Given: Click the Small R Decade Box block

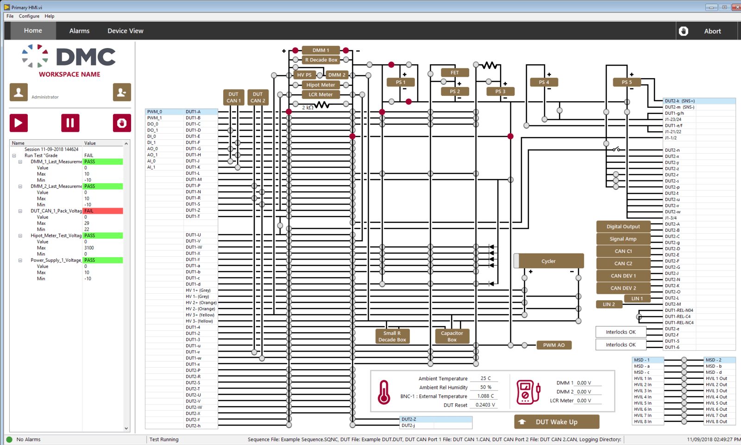Looking at the screenshot, I should [x=392, y=336].
